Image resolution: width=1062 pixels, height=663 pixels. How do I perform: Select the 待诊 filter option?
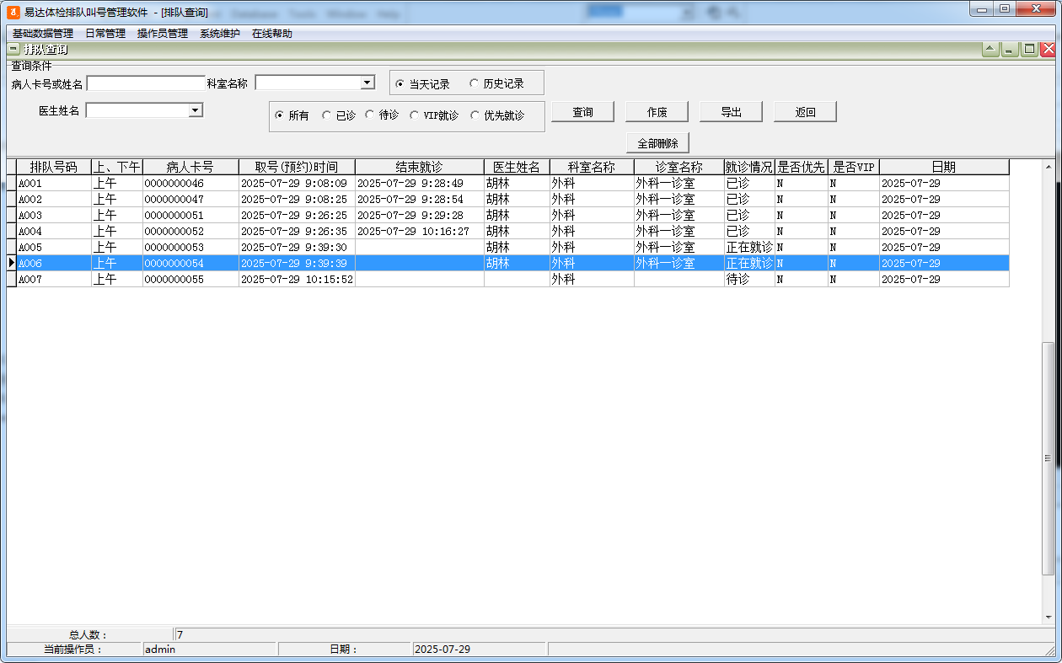pos(368,115)
